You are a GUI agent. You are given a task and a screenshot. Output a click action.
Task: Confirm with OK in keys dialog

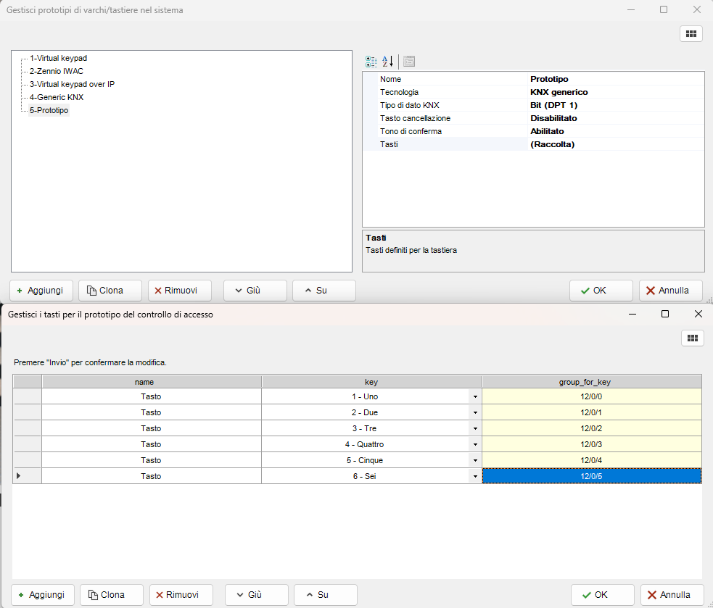pyautogui.click(x=602, y=595)
